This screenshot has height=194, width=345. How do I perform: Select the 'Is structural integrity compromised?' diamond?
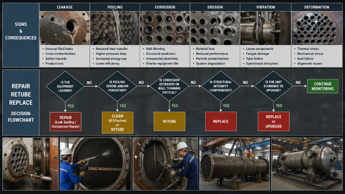click(221, 86)
